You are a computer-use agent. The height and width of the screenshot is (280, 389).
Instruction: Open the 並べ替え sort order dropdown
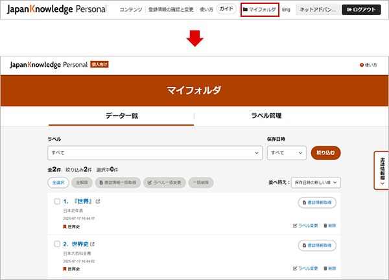point(316,183)
